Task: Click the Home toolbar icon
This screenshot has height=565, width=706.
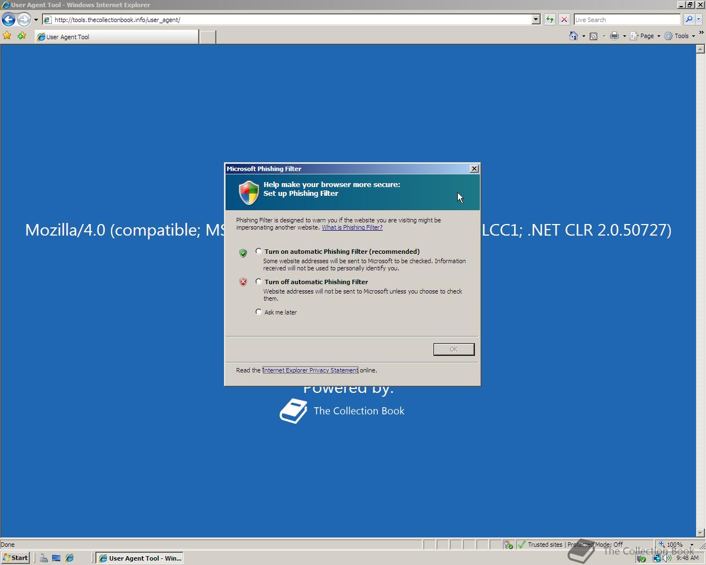Action: click(574, 36)
